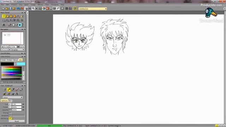Open the arrow dropdown next to zoom toolbar icon

tap(36, 8)
